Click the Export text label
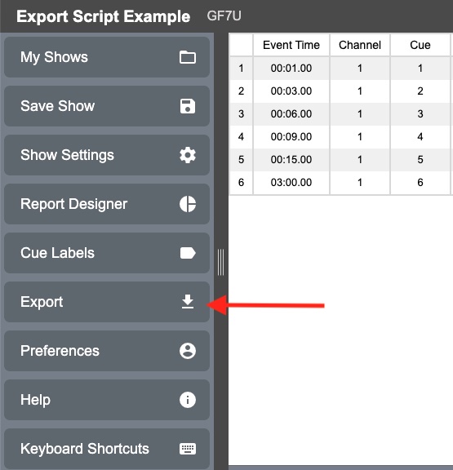The width and height of the screenshot is (453, 470). (x=42, y=302)
